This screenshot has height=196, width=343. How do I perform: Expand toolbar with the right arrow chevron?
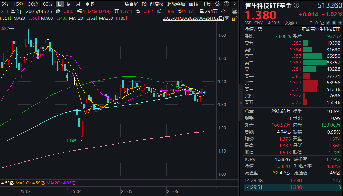[235, 4]
